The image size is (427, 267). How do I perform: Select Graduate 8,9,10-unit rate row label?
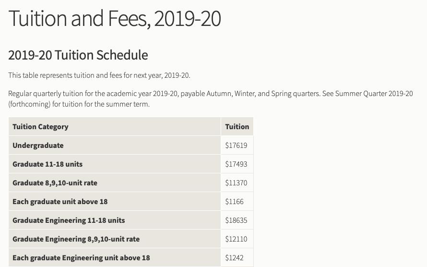pyautogui.click(x=55, y=183)
